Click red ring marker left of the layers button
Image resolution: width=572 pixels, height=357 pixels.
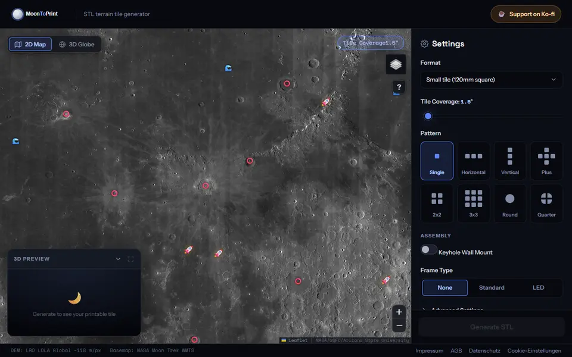(287, 84)
